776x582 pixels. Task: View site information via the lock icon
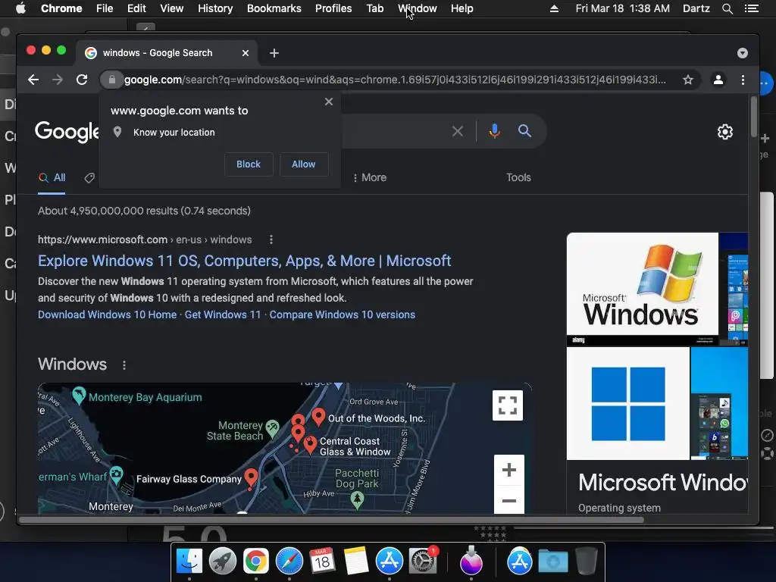[112, 80]
